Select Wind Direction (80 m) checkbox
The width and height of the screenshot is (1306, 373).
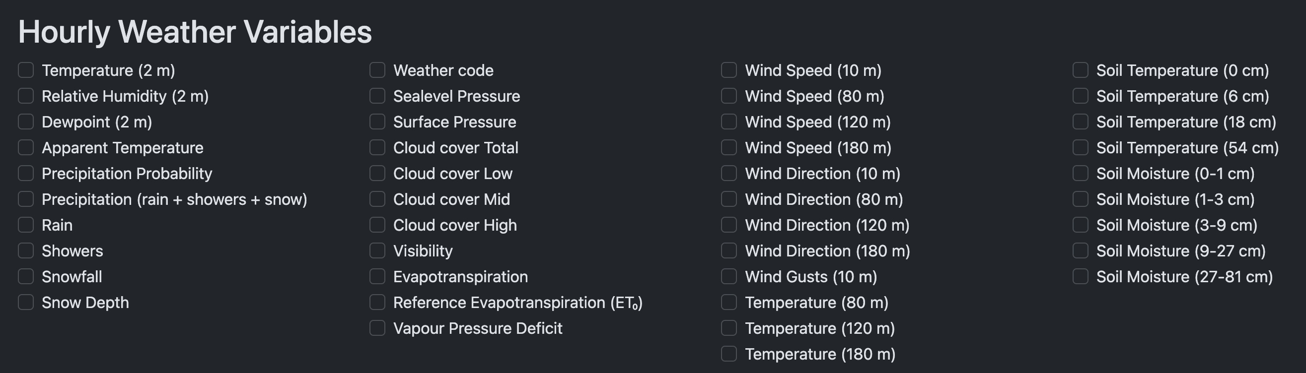(x=729, y=199)
